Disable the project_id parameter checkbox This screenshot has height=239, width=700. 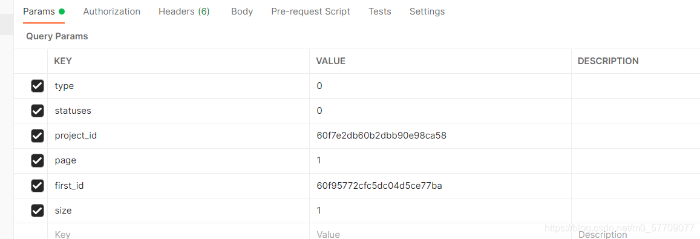(38, 136)
